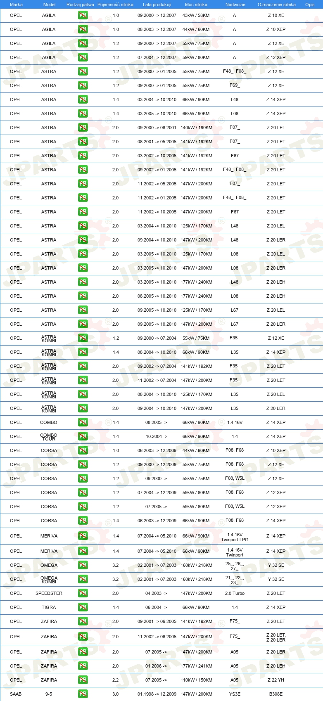This screenshot has width=323, height=701.
Task: Sort by the Marka column header
Action: click(16, 5)
